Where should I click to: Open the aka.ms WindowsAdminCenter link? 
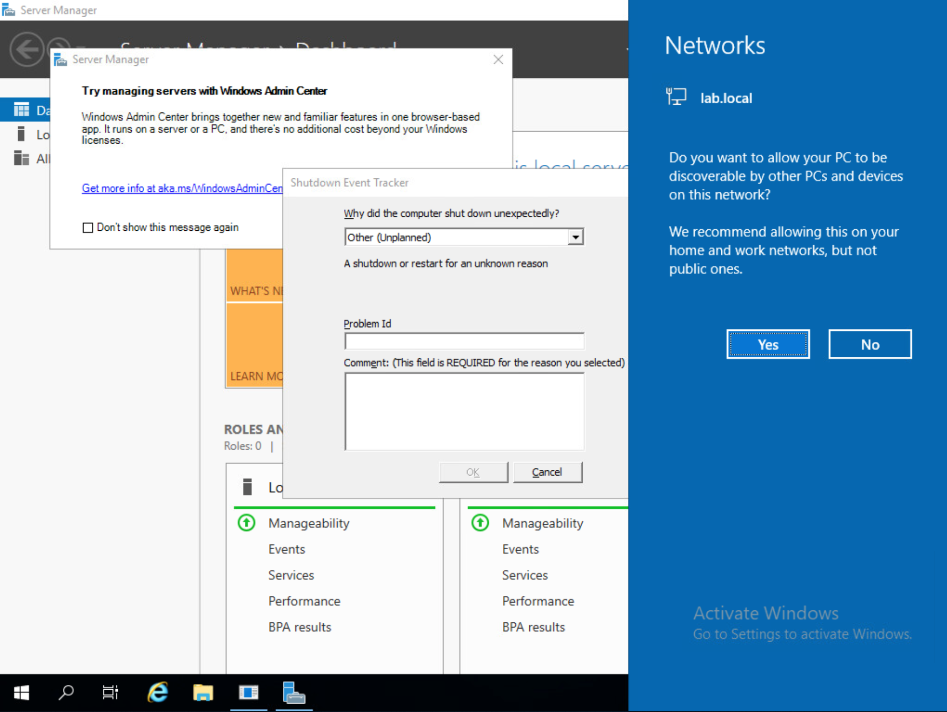[x=182, y=188]
